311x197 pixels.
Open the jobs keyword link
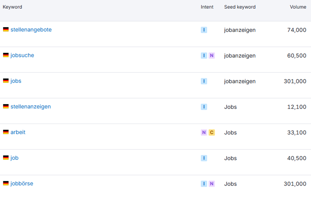point(16,81)
